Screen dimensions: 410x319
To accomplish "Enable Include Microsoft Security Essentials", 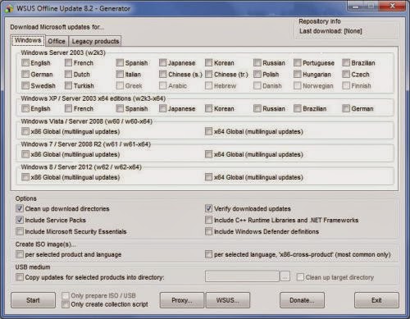I will (20, 231).
